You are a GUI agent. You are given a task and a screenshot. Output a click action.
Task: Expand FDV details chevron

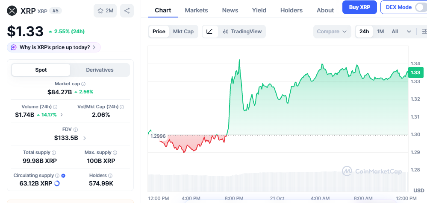85,138
